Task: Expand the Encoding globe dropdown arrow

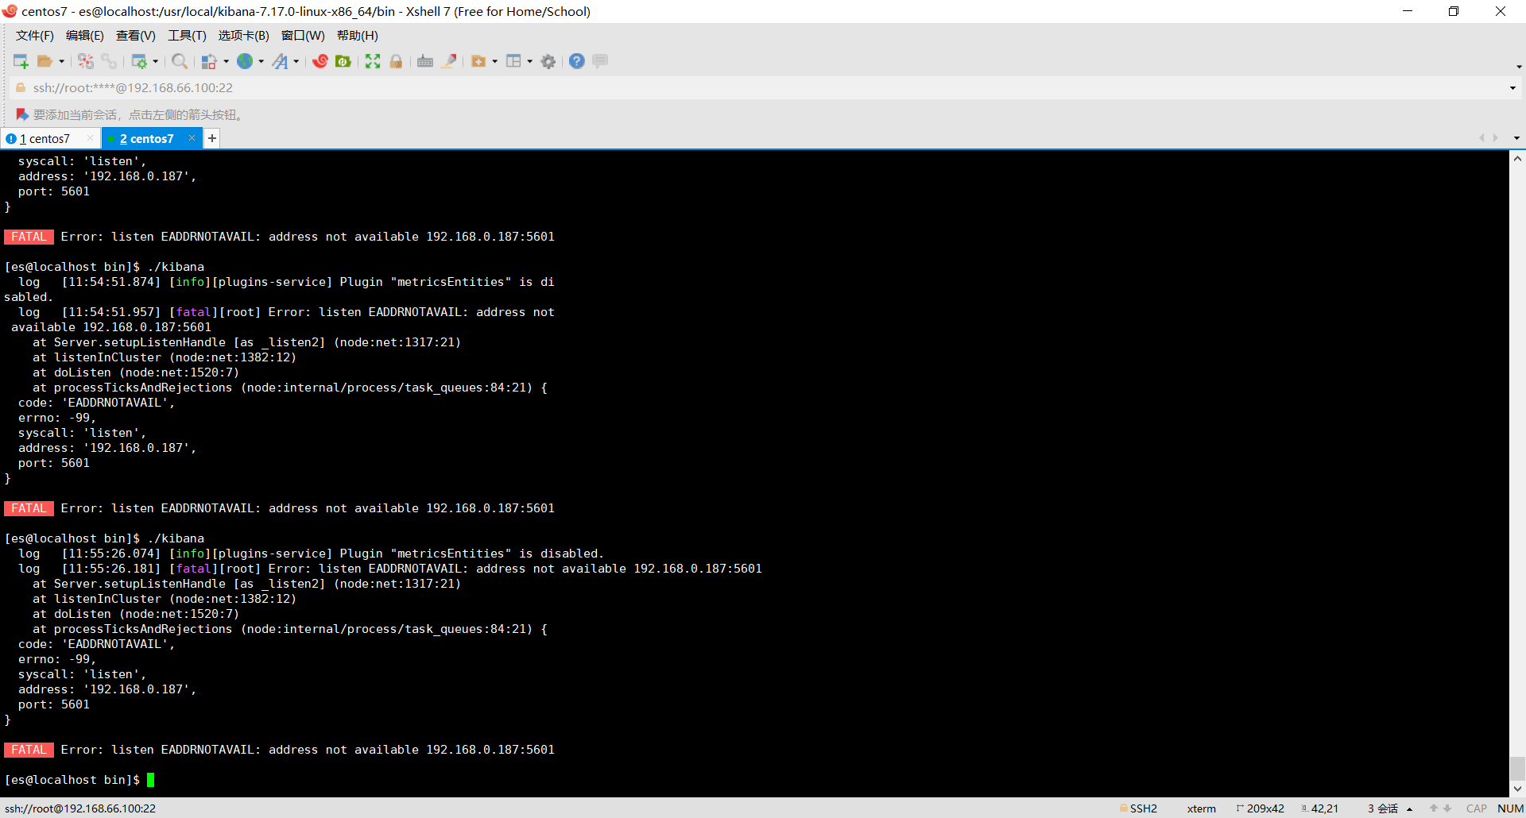Action: click(261, 61)
